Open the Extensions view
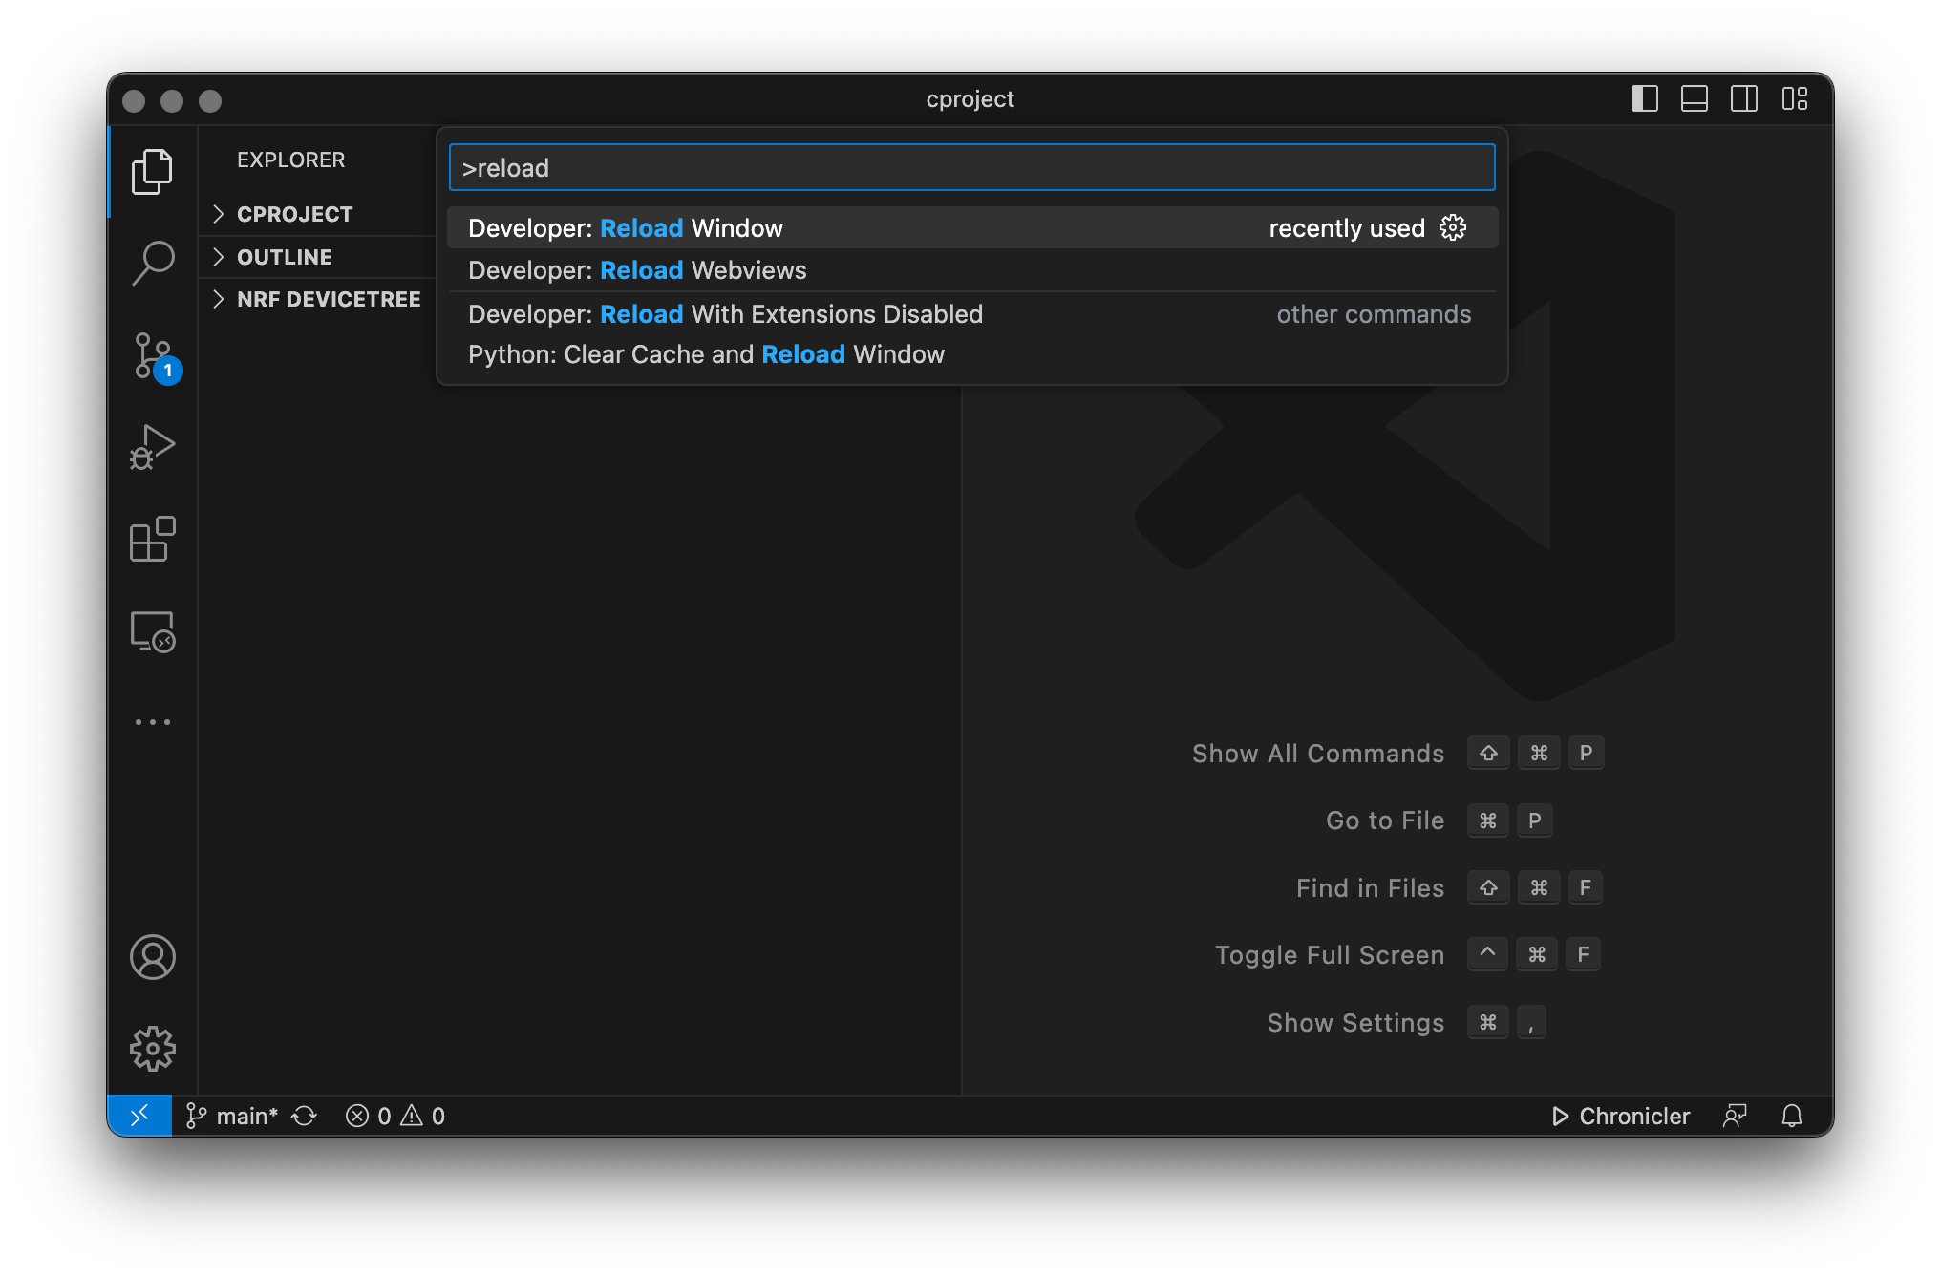This screenshot has width=1941, height=1278. (153, 540)
